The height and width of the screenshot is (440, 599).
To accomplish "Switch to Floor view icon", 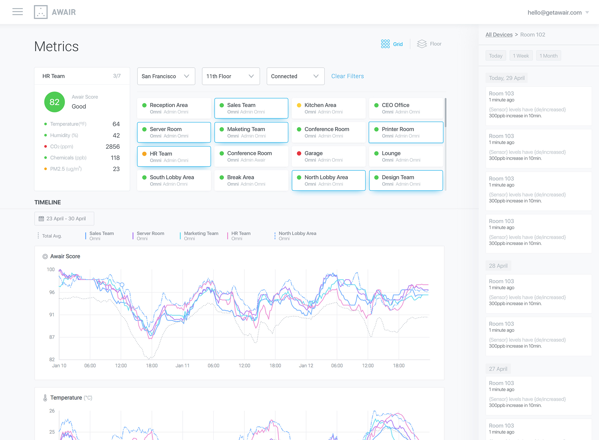I will pyautogui.click(x=422, y=44).
